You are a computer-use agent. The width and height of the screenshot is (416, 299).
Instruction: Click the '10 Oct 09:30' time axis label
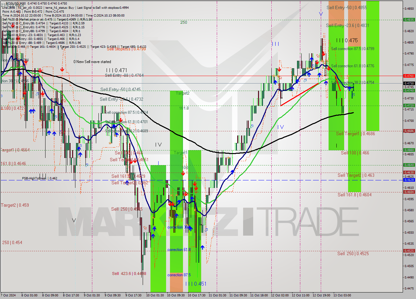tap(176, 295)
